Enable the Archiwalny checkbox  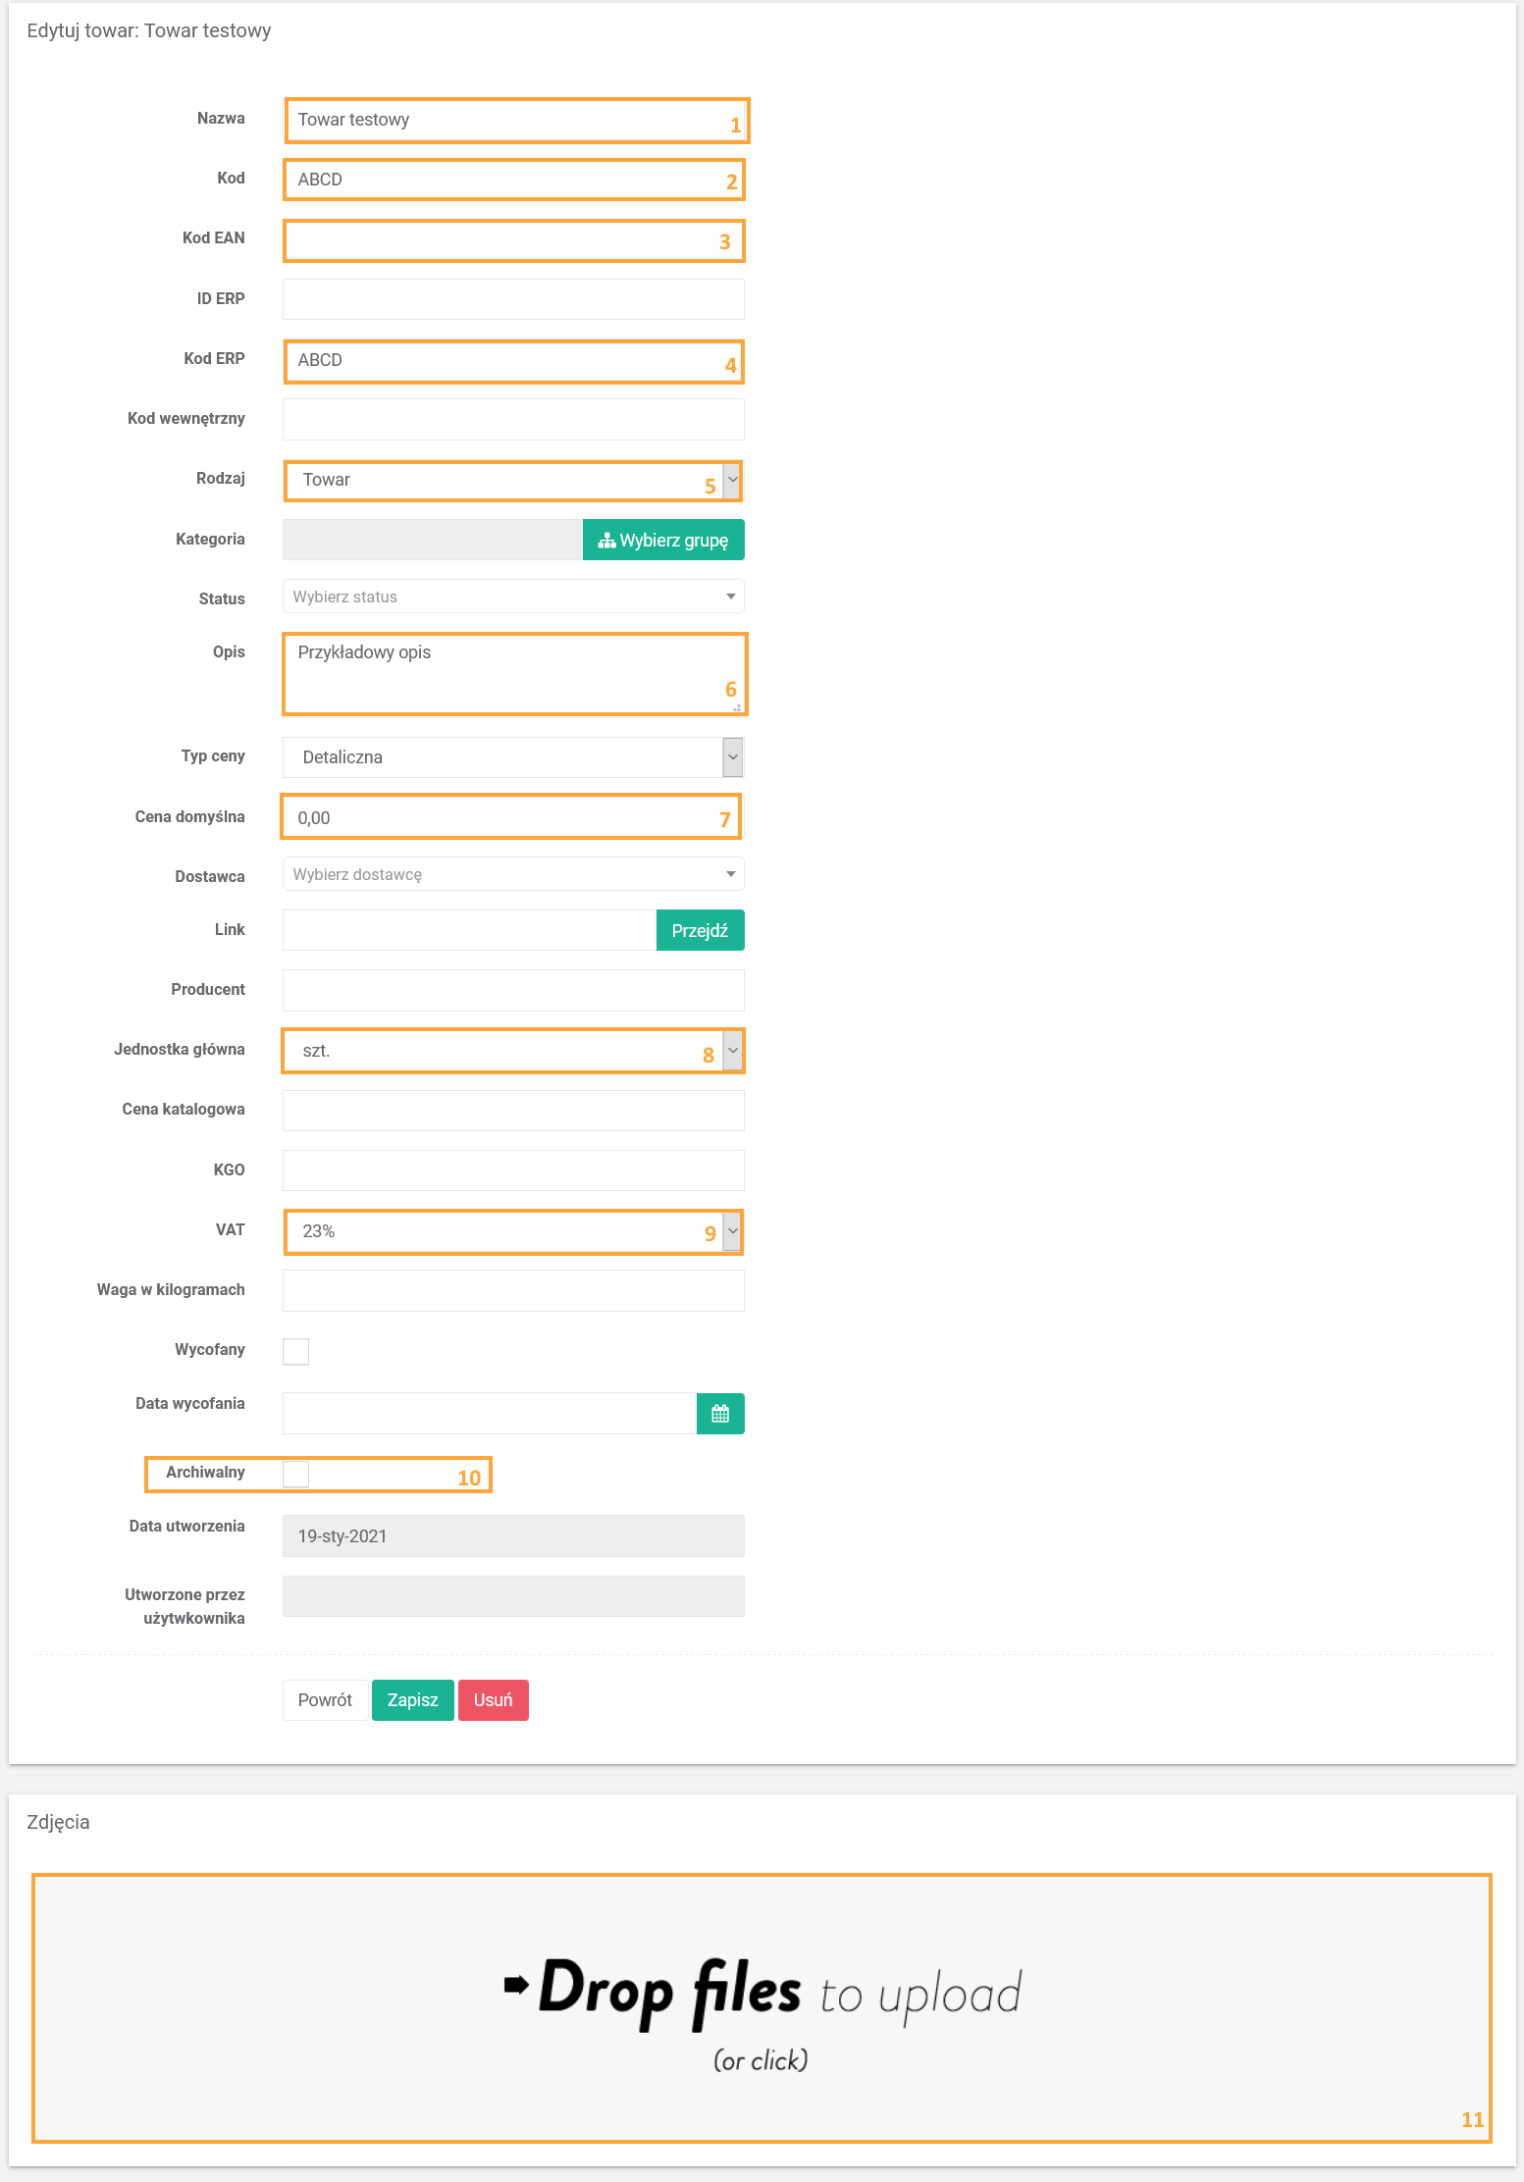[x=295, y=1474]
